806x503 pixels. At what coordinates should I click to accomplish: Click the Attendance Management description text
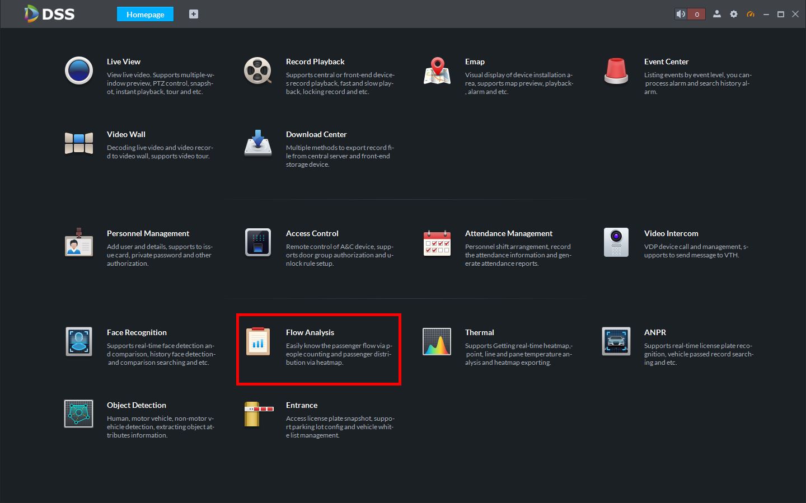point(518,255)
